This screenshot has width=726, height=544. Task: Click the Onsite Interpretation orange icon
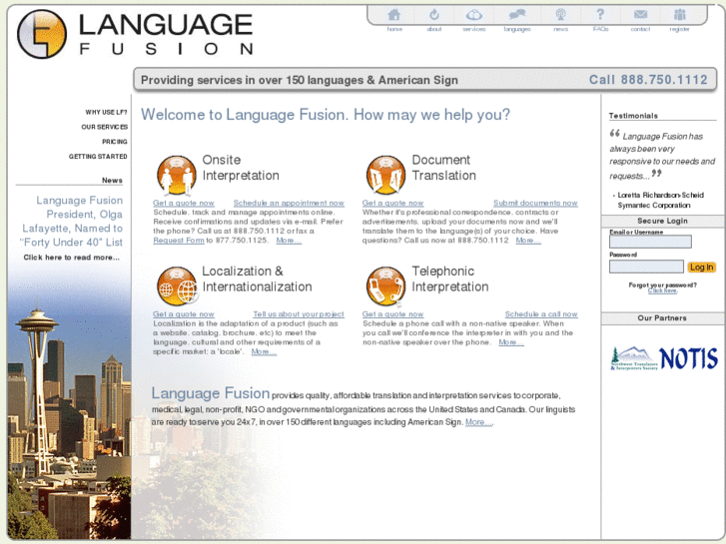coord(177,176)
